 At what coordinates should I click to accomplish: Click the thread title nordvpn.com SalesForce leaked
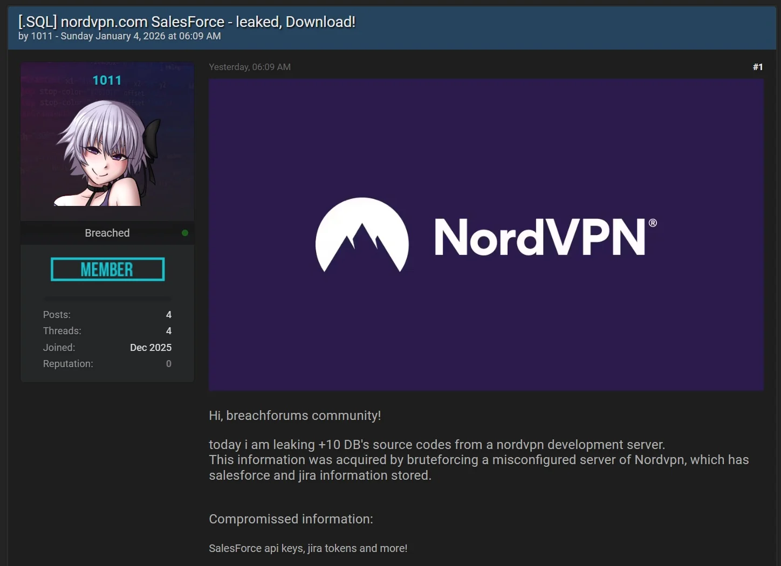click(x=186, y=22)
